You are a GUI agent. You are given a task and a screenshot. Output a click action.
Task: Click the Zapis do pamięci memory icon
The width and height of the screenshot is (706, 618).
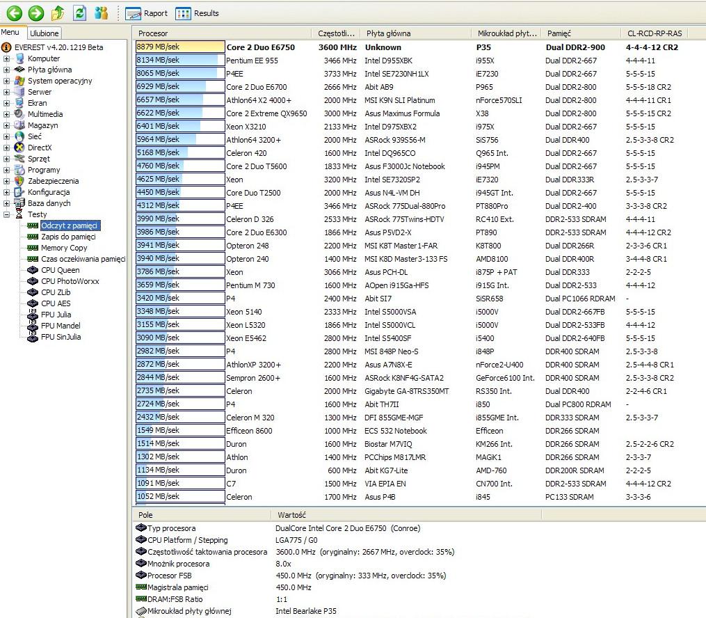point(32,237)
